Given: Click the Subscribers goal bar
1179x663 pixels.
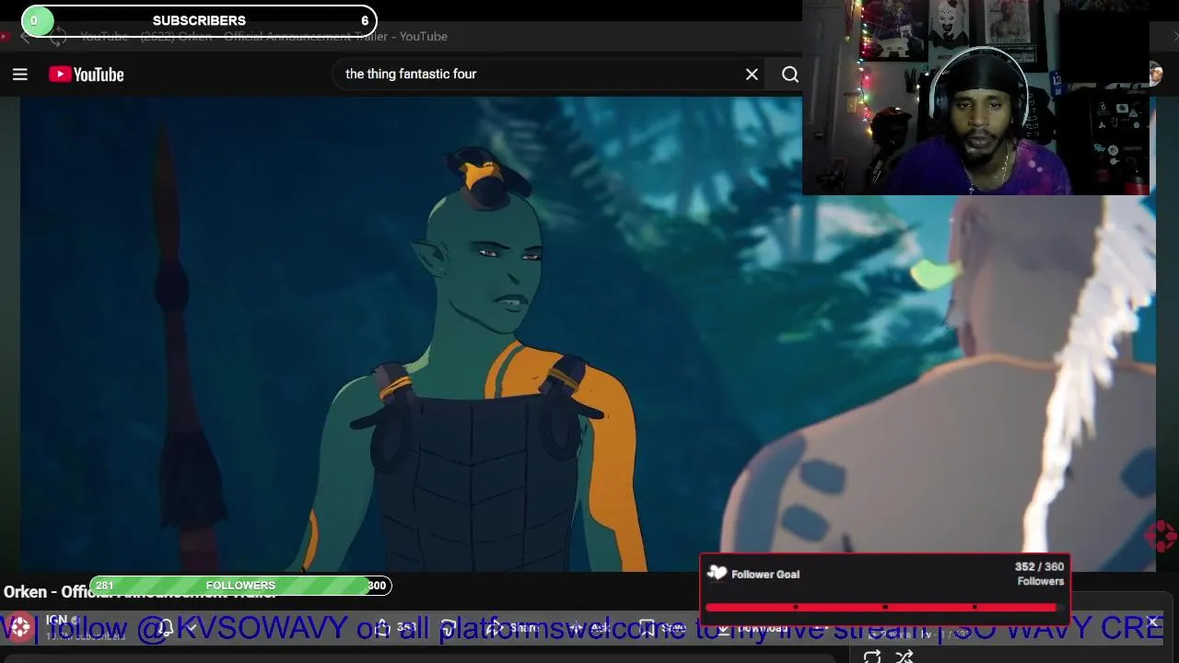Looking at the screenshot, I should pos(199,20).
